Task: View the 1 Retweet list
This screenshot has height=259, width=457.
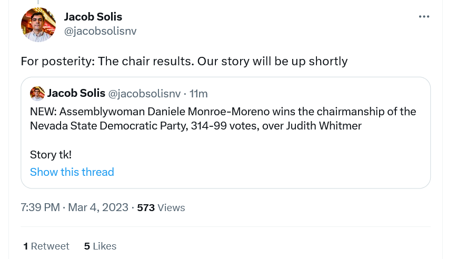Action: click(x=46, y=246)
